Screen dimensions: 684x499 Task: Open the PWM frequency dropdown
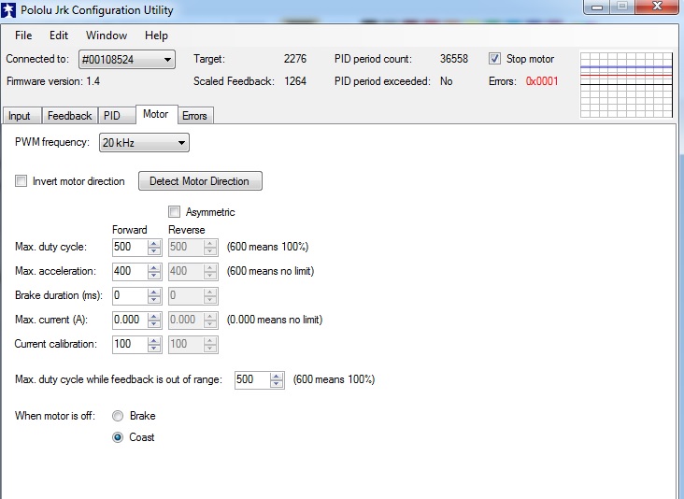click(144, 143)
